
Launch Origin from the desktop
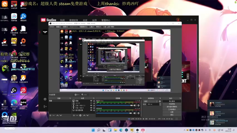coord(23,42)
